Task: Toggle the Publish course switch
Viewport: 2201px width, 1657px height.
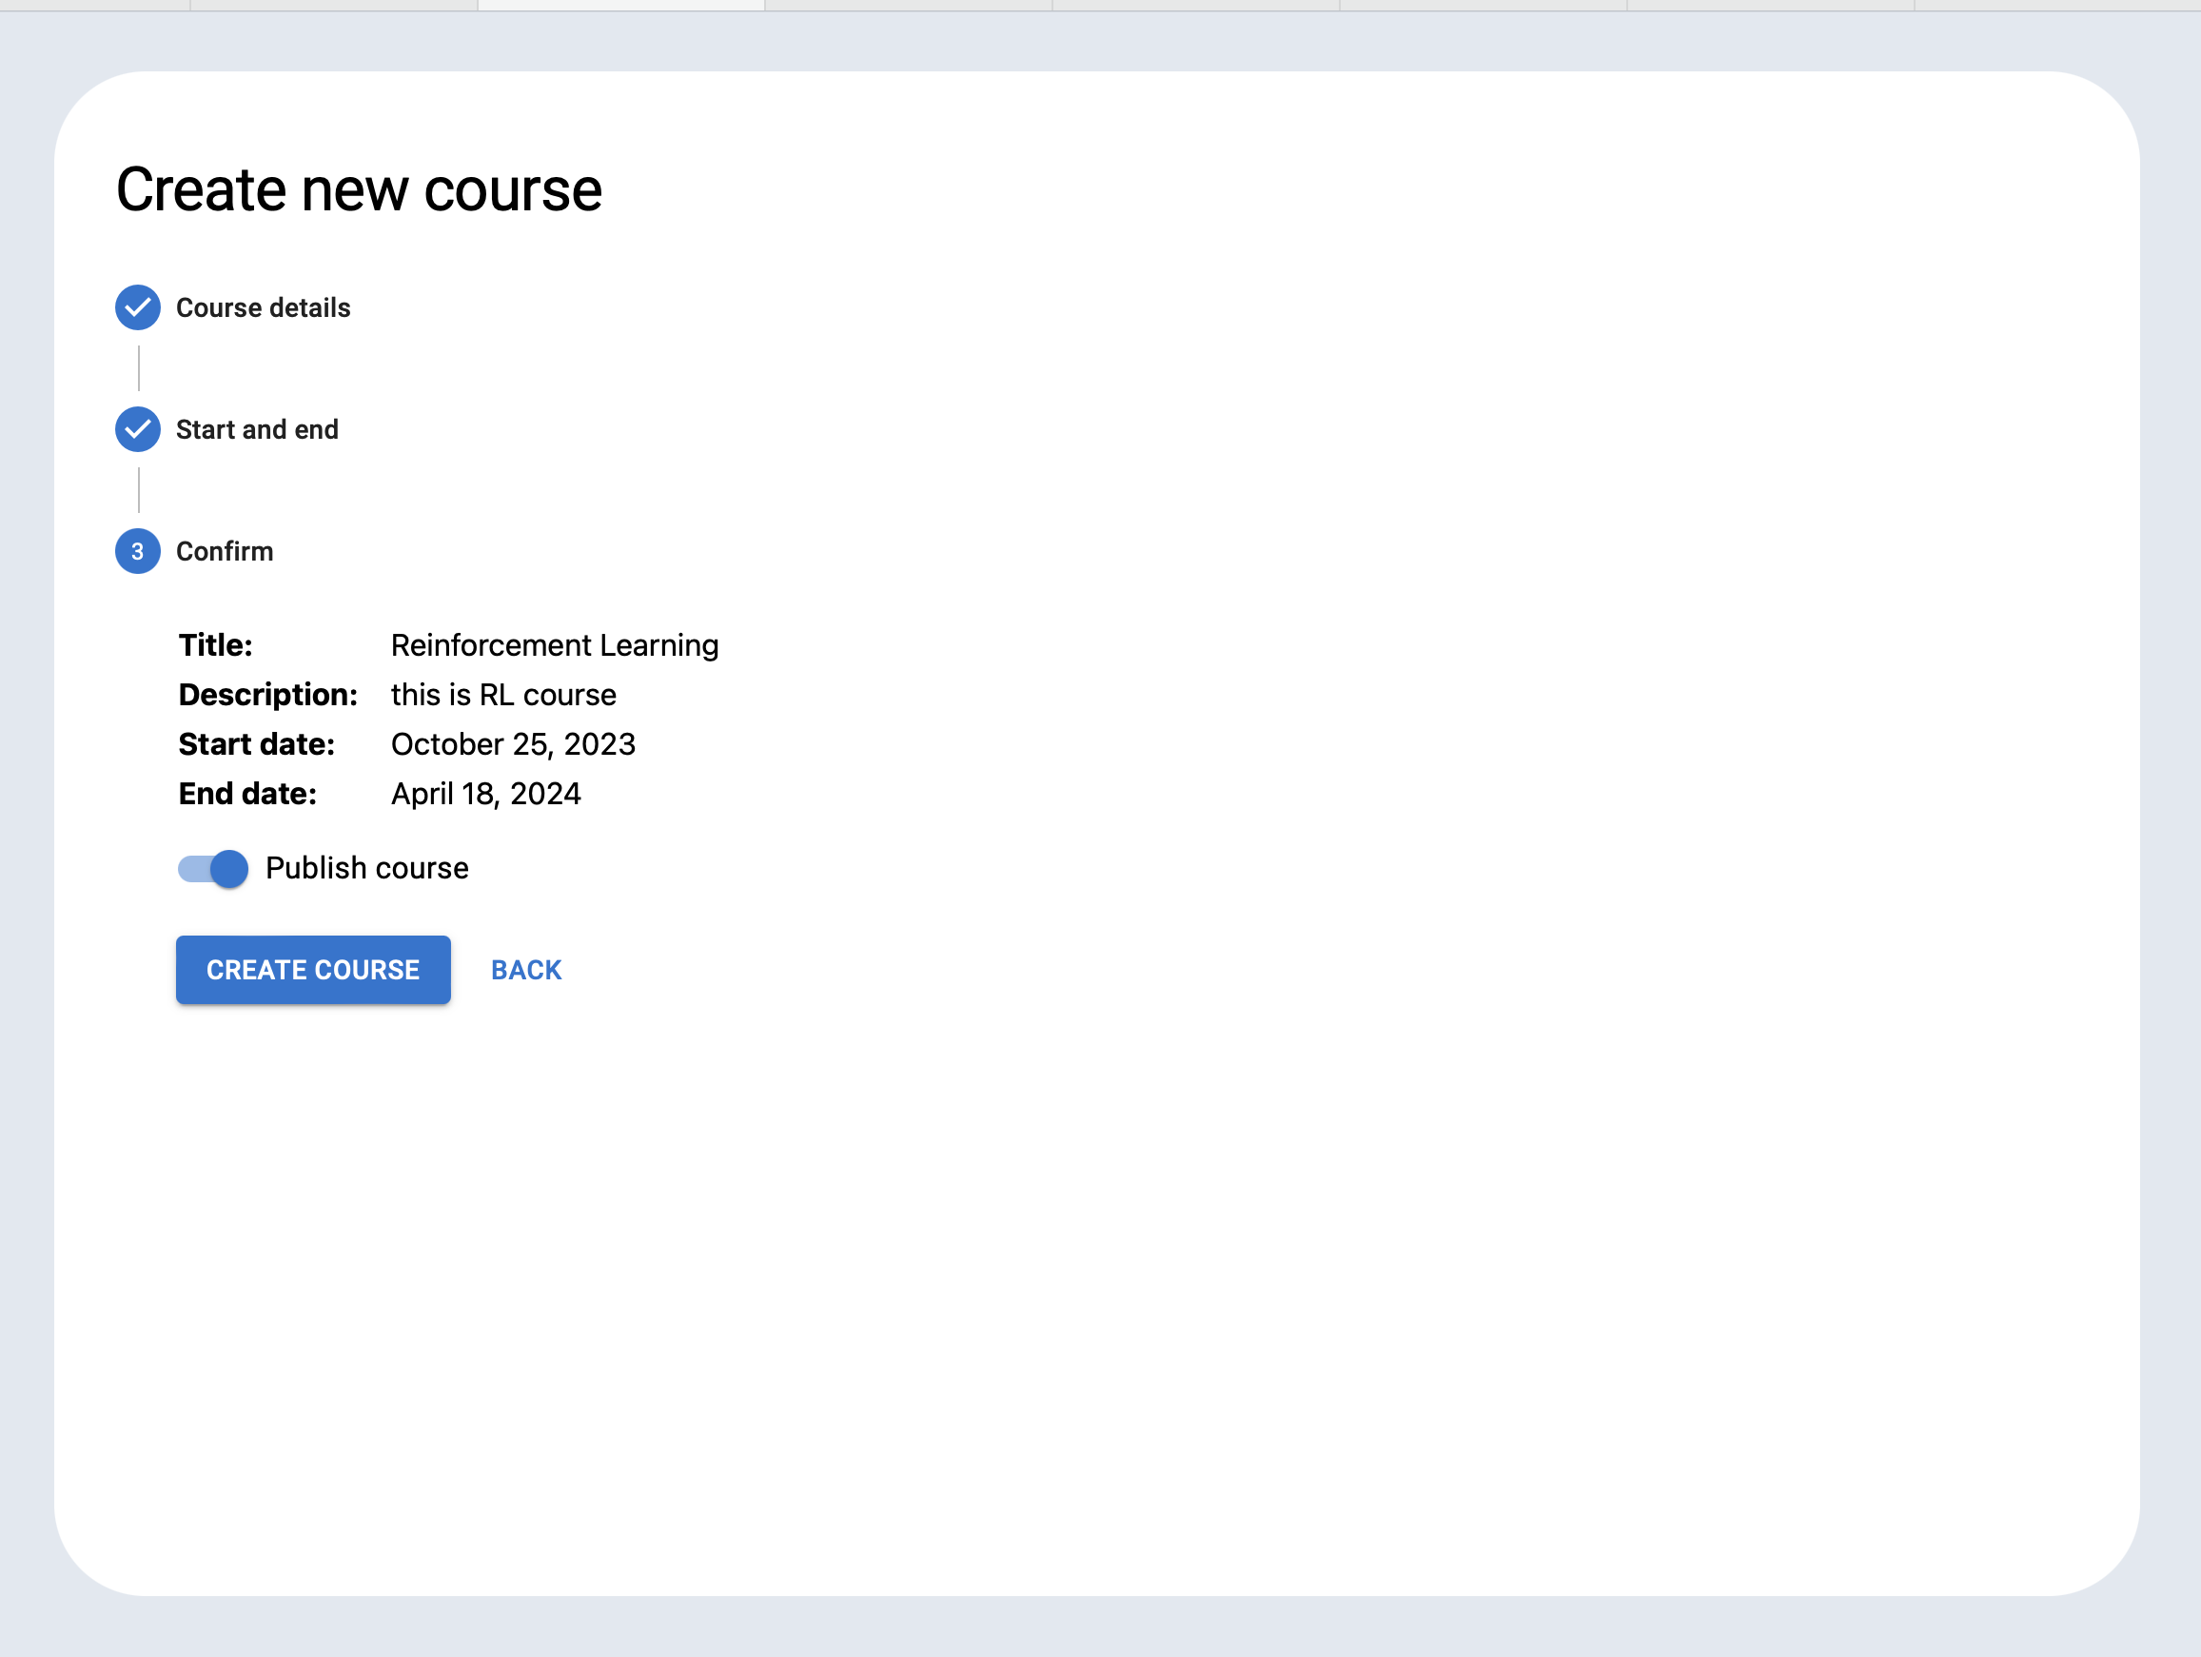Action: 213,869
